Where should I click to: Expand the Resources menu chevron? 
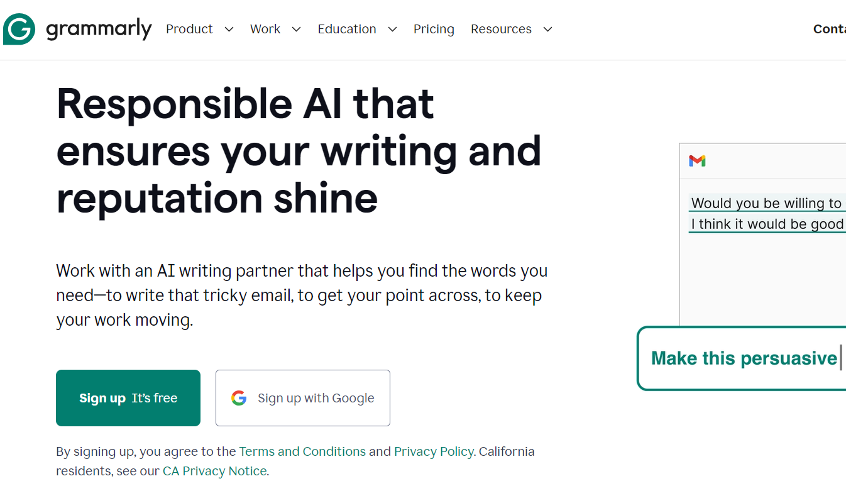pos(547,30)
